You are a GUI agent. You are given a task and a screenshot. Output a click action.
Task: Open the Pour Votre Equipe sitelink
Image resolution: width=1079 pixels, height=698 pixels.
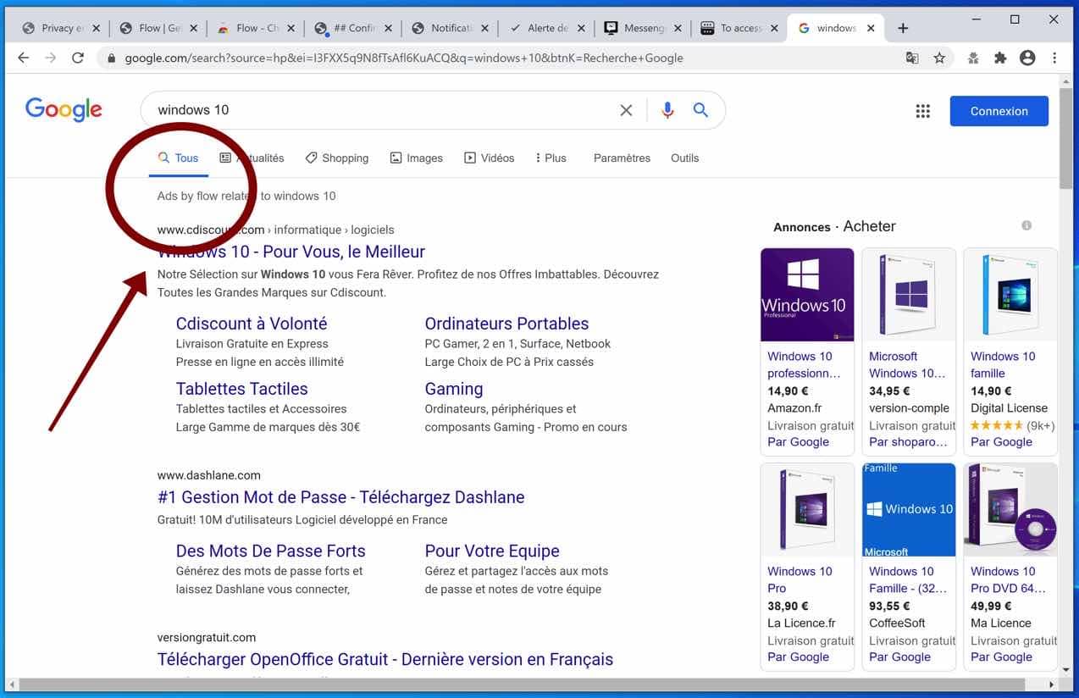(492, 551)
